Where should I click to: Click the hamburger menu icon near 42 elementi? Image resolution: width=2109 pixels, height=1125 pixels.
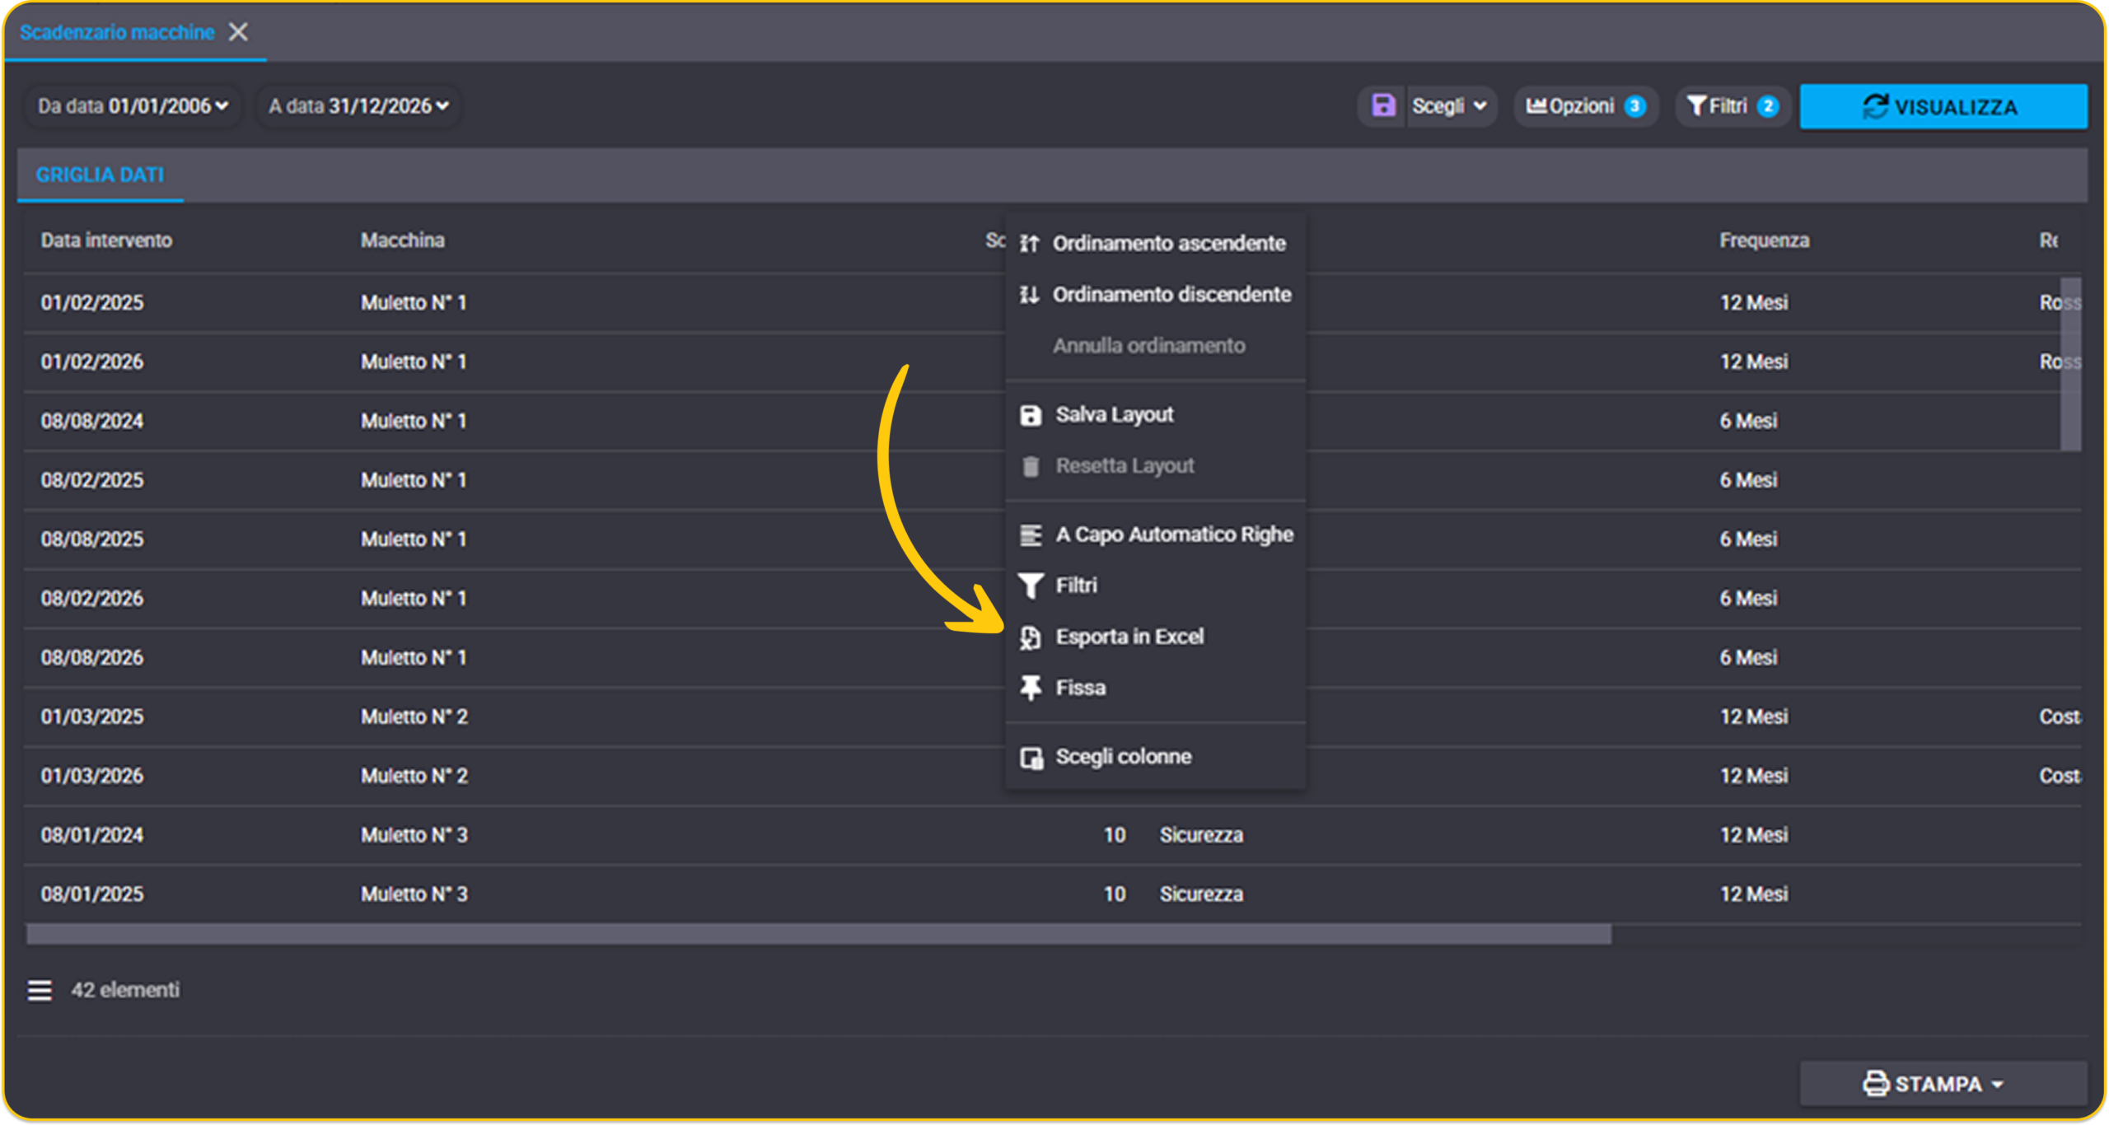40,990
